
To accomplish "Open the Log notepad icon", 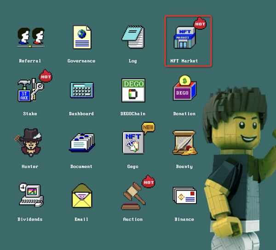I will click(x=133, y=37).
